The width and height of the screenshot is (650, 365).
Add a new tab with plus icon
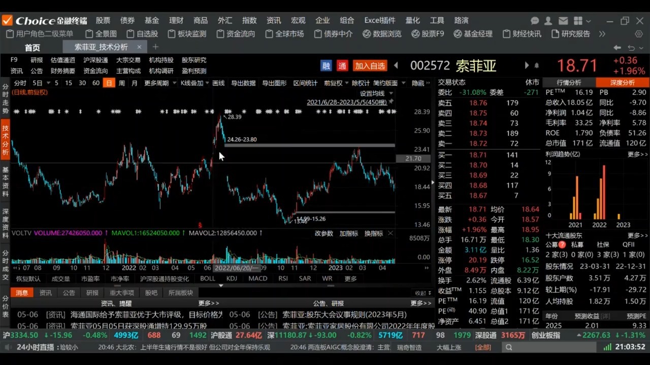tap(155, 47)
